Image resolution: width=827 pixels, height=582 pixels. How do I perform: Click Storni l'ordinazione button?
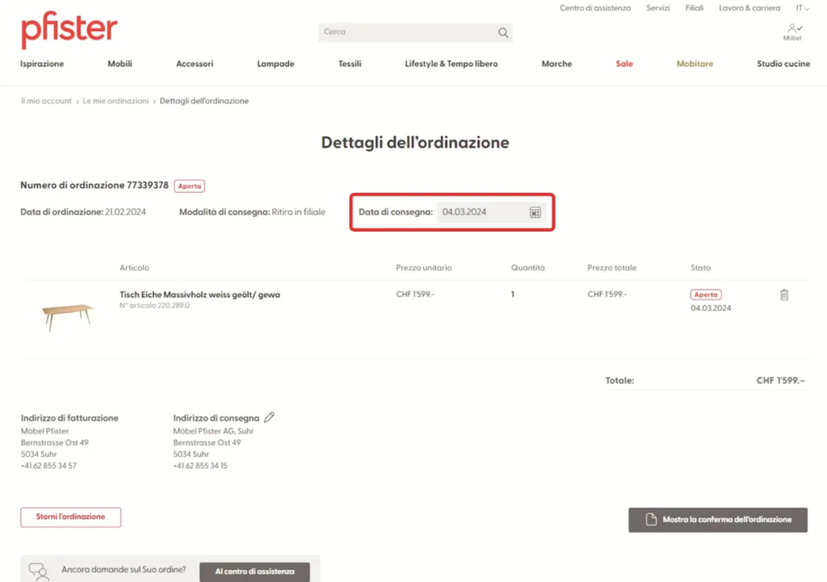[x=71, y=517]
